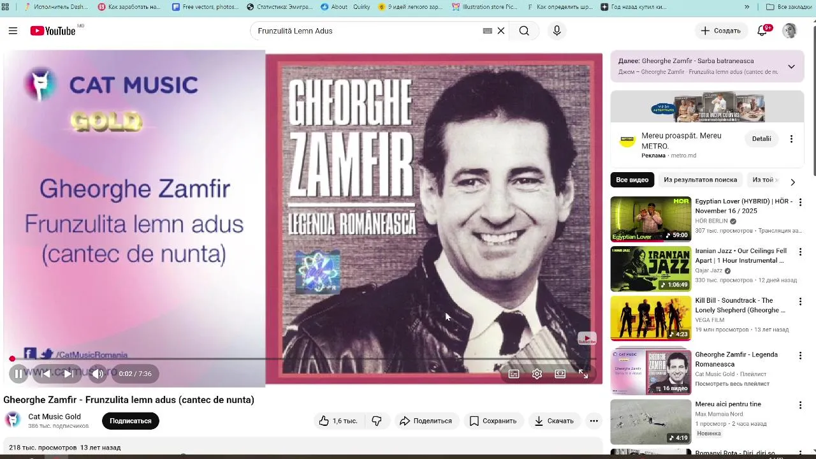
Task: Skip to the previous video
Action: point(45,374)
